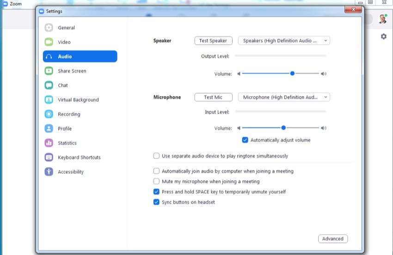
Task: Click the Chat bubble icon
Action: (49, 85)
